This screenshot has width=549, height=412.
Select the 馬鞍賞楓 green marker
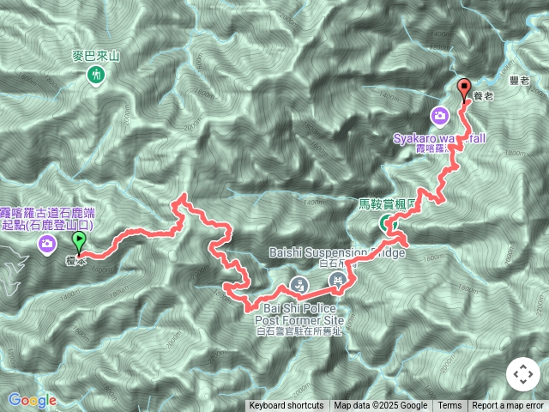point(388,223)
